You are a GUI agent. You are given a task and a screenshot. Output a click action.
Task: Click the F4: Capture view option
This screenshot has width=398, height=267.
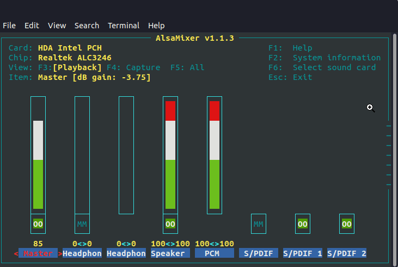pos(133,67)
